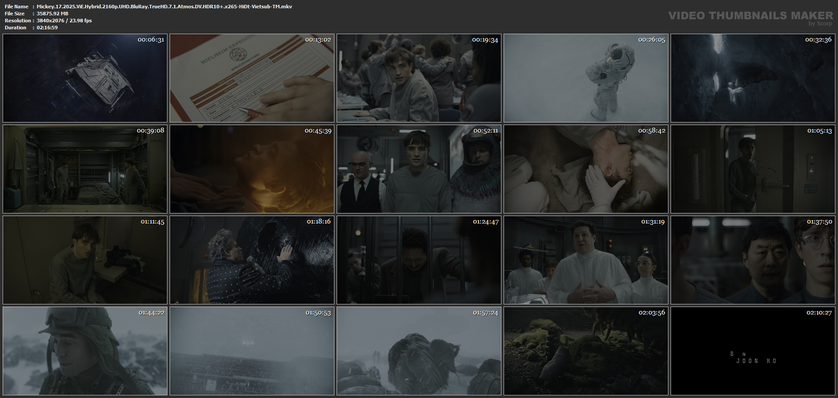Select the application form thumbnail at 00:13:02

pos(252,78)
